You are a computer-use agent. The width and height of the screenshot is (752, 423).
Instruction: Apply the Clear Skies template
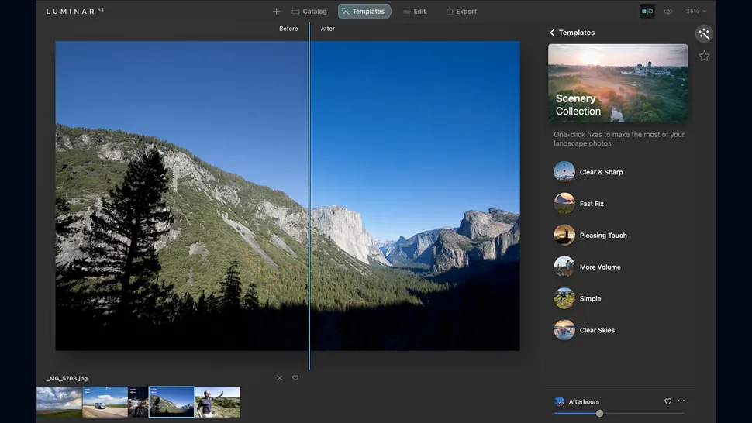coord(597,330)
